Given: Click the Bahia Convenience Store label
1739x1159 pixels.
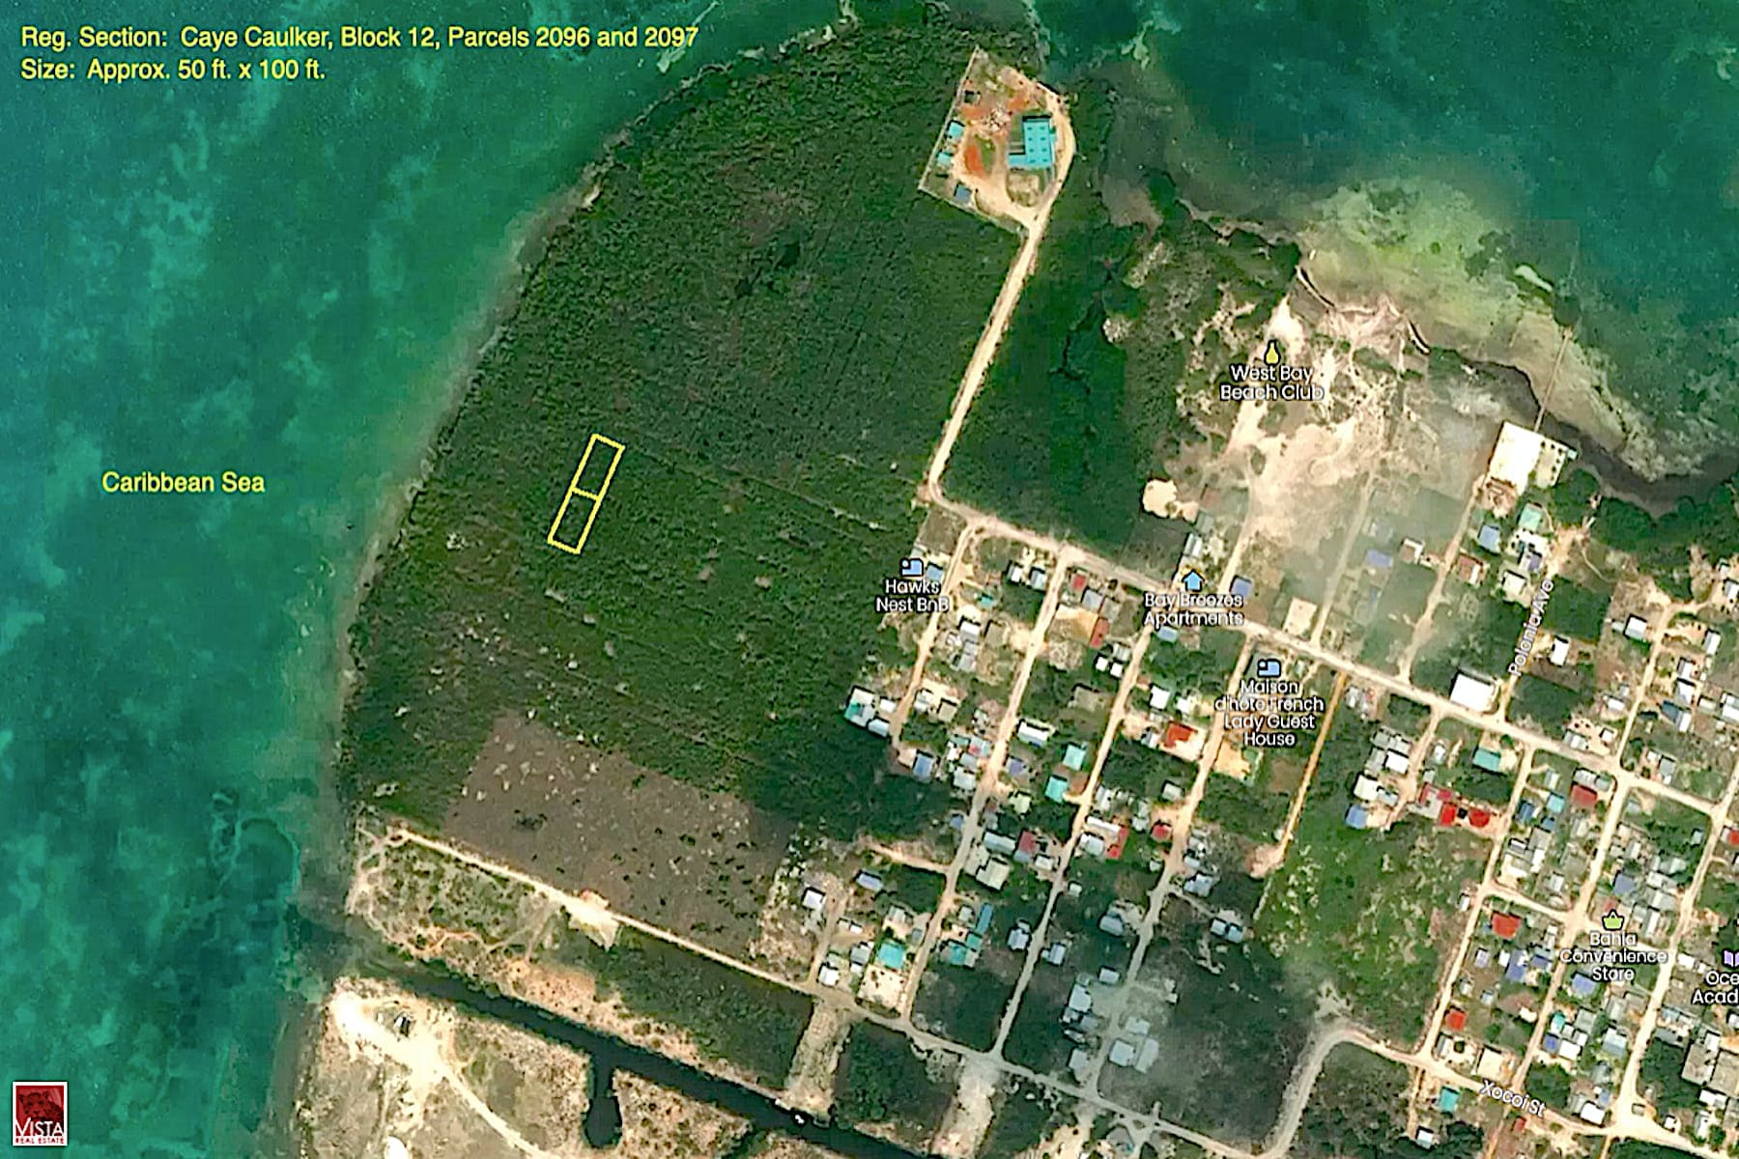Looking at the screenshot, I should pyautogui.click(x=1612, y=955).
